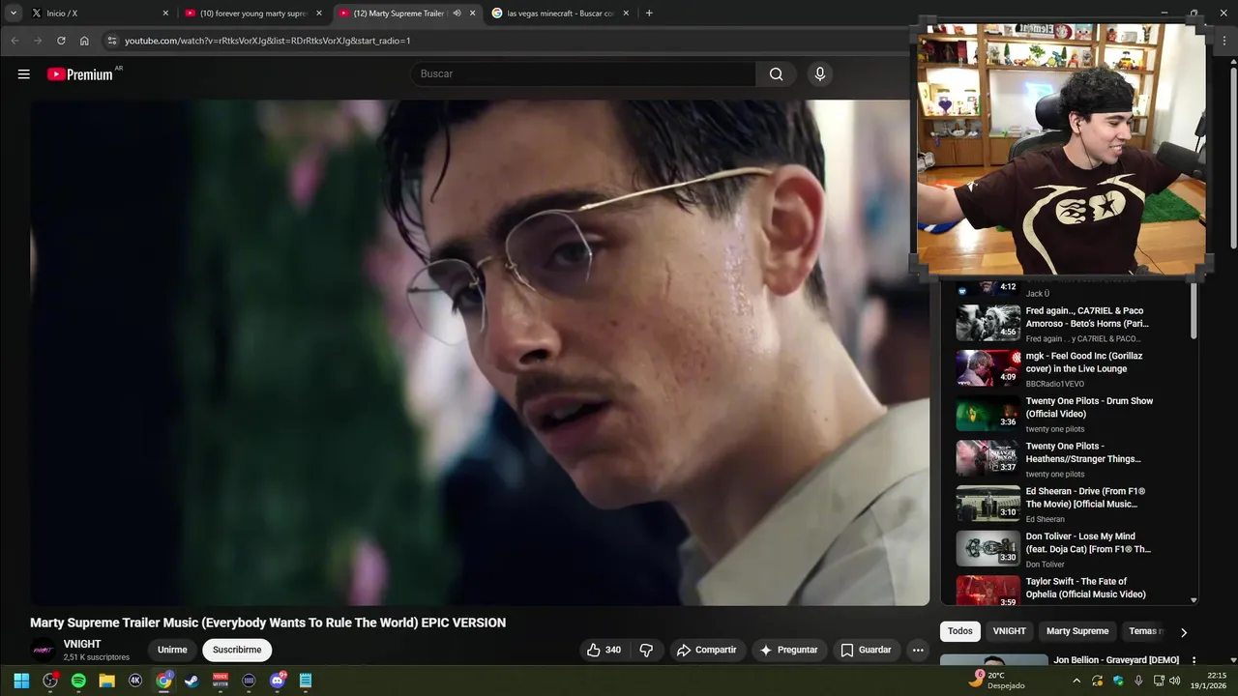Open browser home page

point(84,41)
